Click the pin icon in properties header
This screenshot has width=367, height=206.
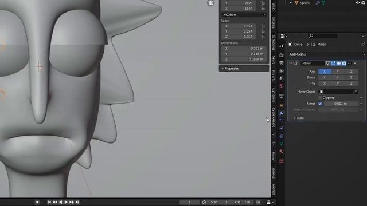coord(363,45)
